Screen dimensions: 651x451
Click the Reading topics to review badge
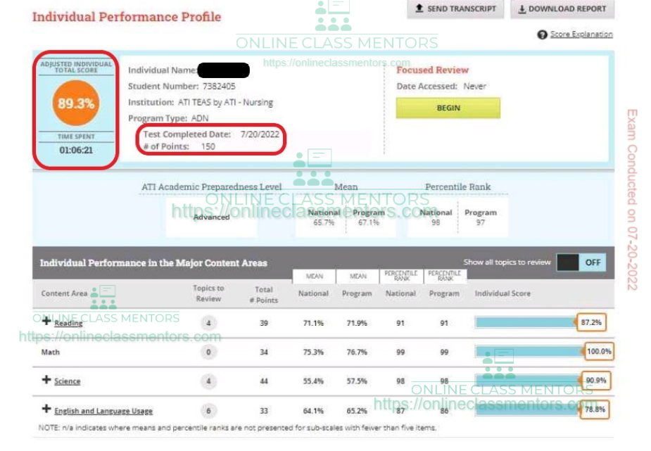208,323
